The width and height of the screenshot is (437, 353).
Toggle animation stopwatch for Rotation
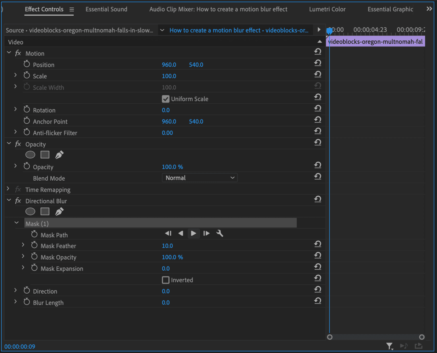(x=27, y=109)
